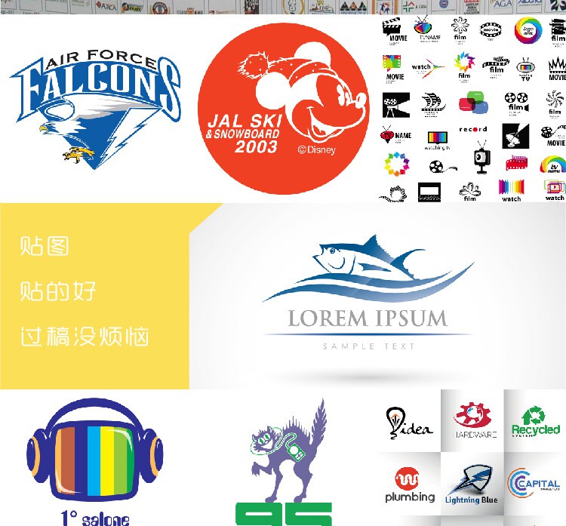Click the '1° salone' caption text
This screenshot has width=566, height=526.
pyautogui.click(x=95, y=518)
